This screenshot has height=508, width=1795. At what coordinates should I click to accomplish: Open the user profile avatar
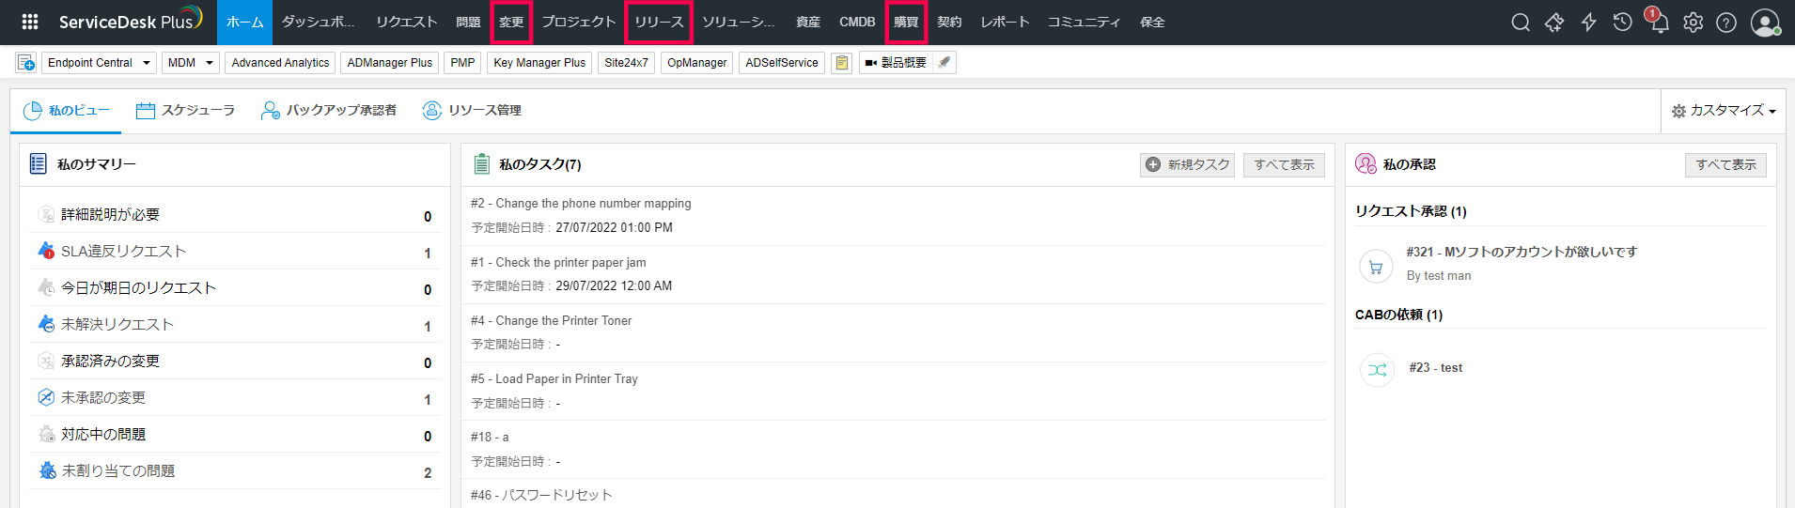[1765, 23]
